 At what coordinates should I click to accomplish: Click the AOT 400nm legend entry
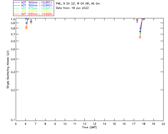(33, 2)
